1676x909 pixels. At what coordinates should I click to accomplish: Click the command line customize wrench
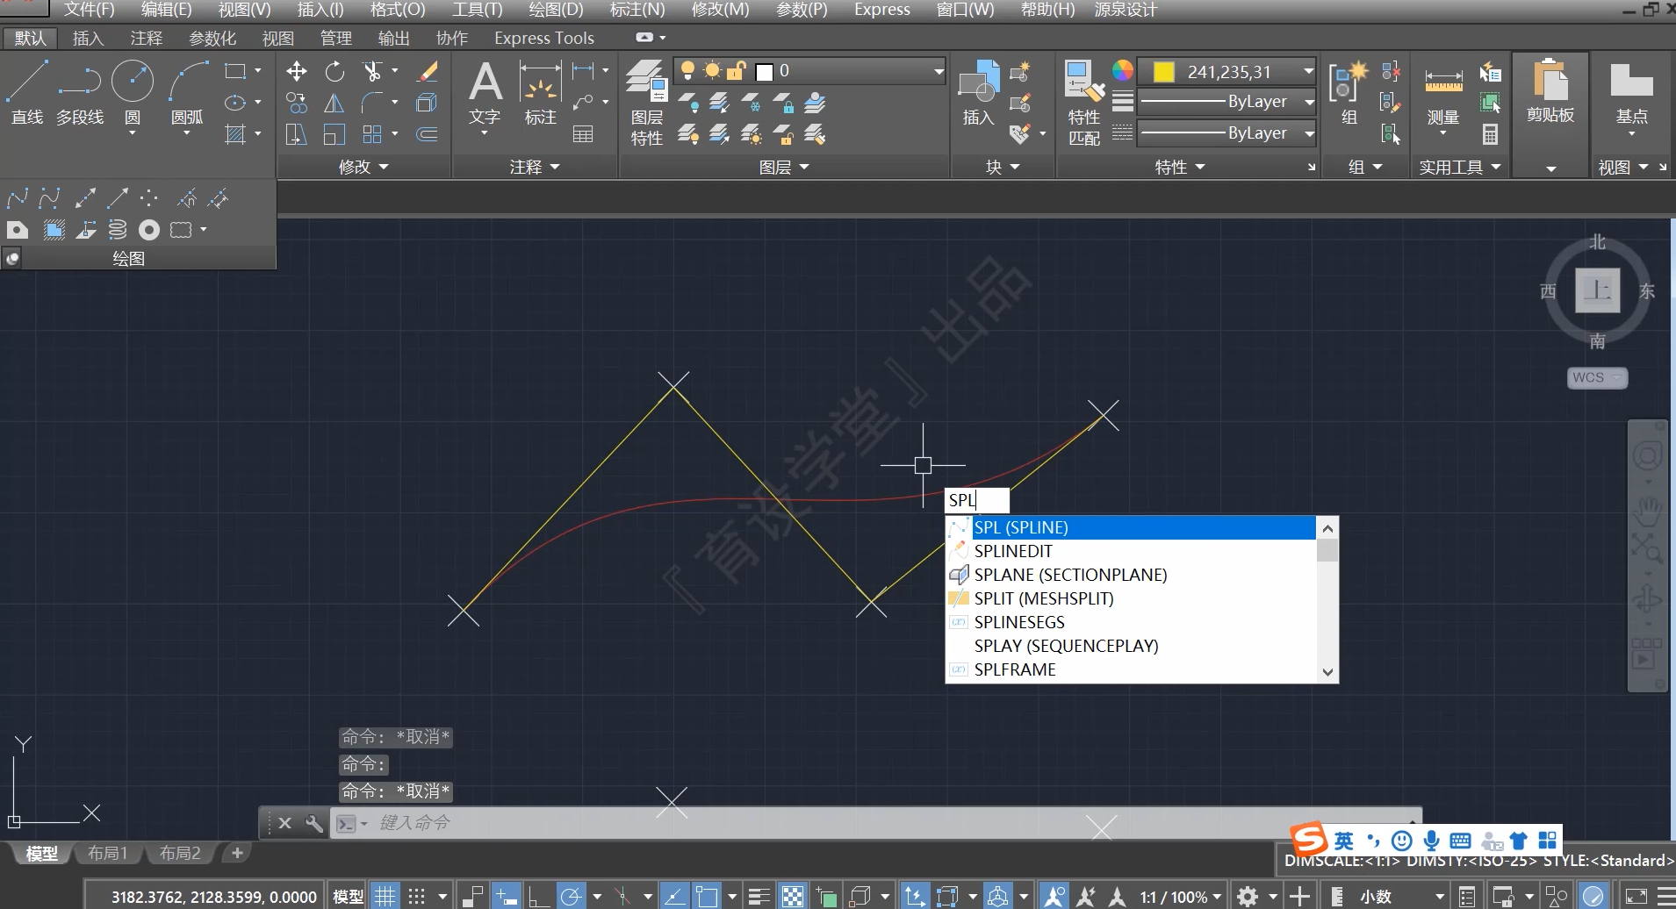click(x=313, y=823)
